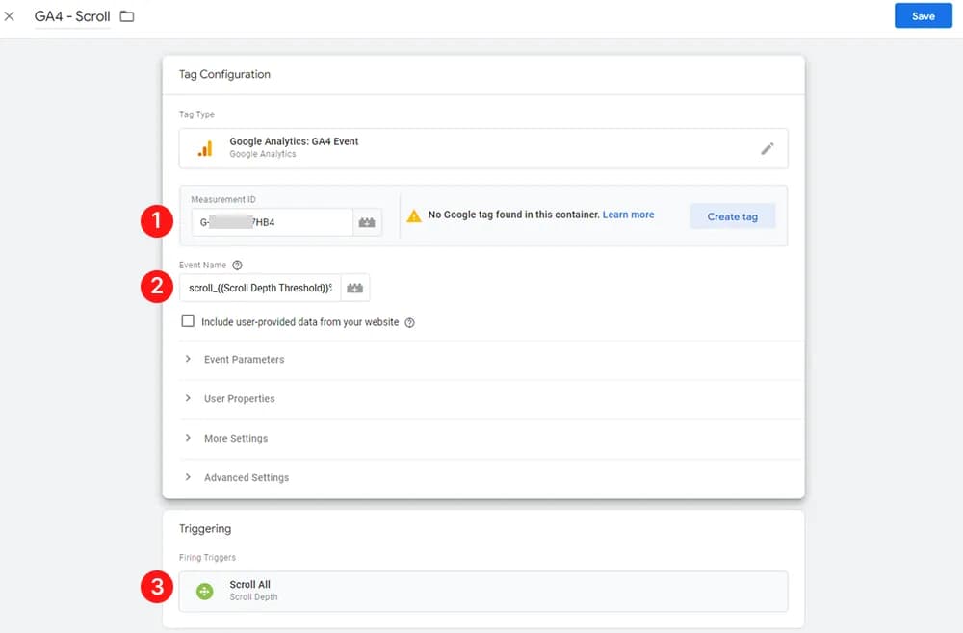Rename the tag title GA4 - Scroll
Screen dimensions: 963x633
(72, 16)
